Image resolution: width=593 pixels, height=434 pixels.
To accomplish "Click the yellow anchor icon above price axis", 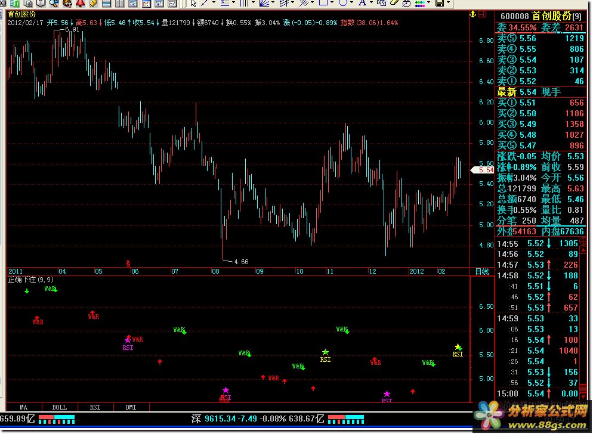I will tap(472, 14).
